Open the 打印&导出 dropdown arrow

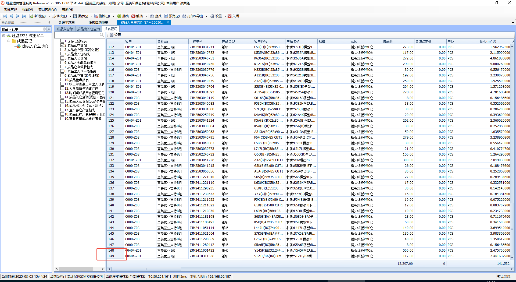(x=206, y=16)
